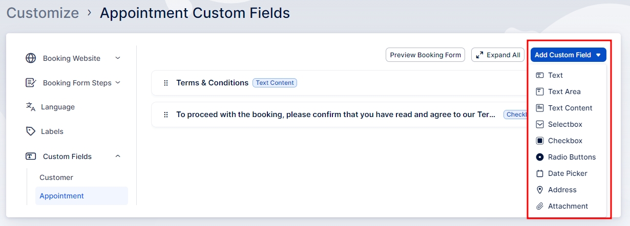The width and height of the screenshot is (630, 226).
Task: Click the Labels tag icon
Action: click(x=31, y=131)
